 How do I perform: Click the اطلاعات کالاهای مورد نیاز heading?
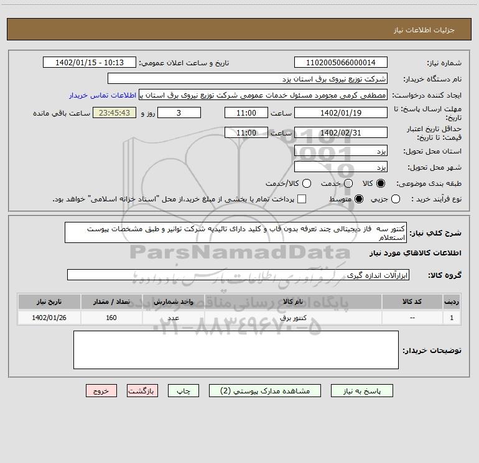point(415,253)
